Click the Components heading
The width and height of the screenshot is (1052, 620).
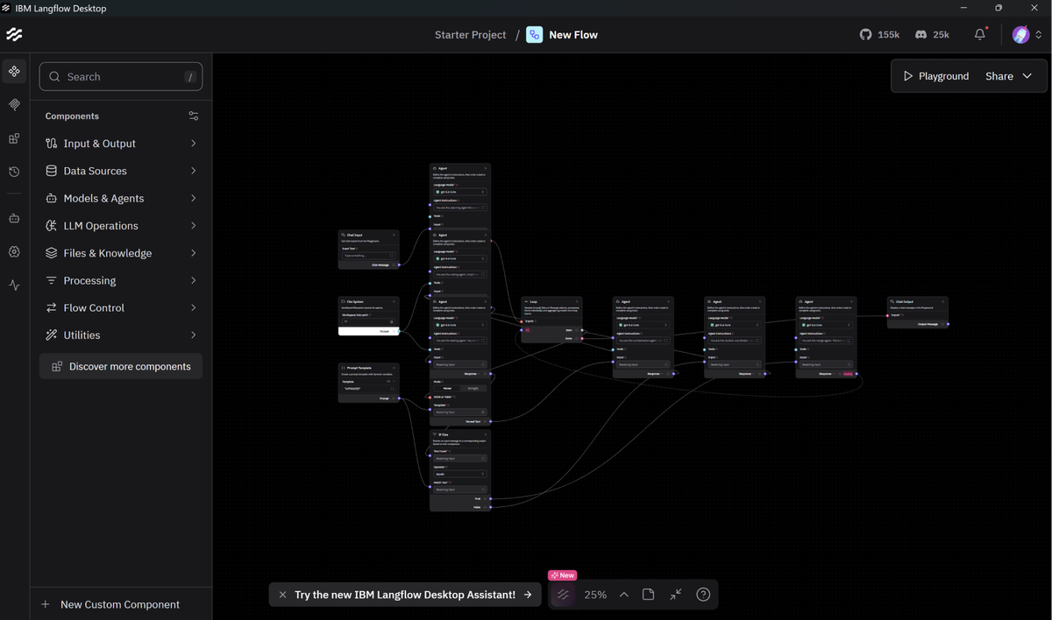click(72, 116)
